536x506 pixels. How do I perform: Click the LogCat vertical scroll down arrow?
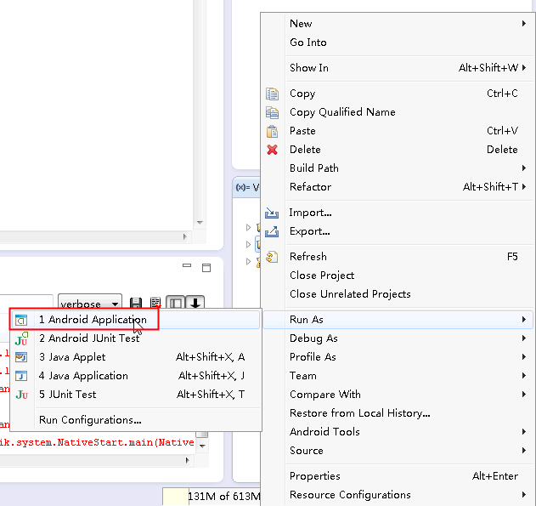[202, 446]
